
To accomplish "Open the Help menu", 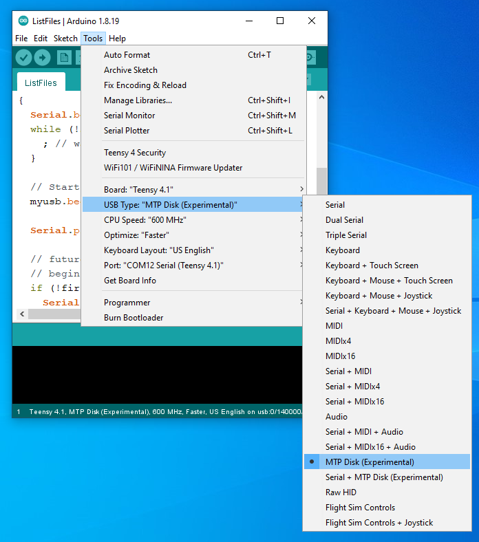I will [x=117, y=39].
